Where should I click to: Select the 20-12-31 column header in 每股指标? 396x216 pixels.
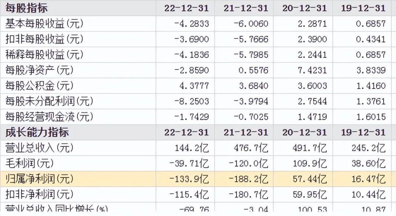pos(305,8)
